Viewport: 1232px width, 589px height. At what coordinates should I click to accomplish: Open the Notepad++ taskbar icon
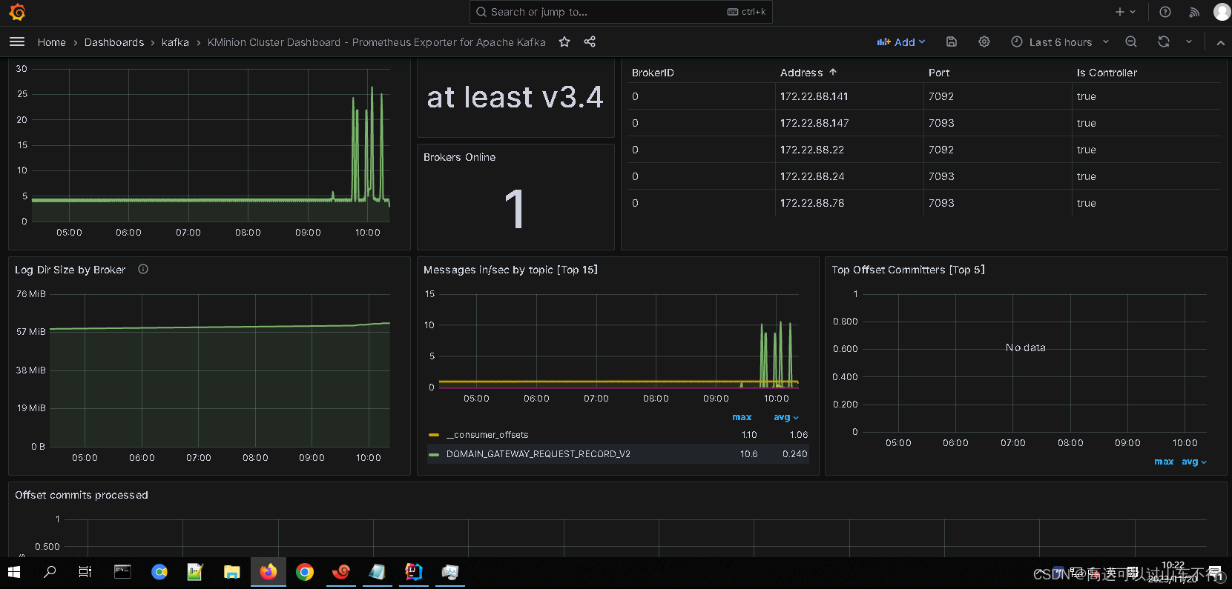(x=195, y=572)
